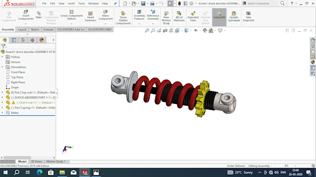The image size is (316, 177).
Task: Click the Edit Appearance color ball
Action: [x=205, y=31]
